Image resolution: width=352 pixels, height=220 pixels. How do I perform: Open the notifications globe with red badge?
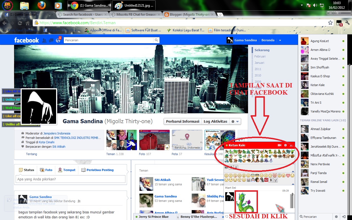(58, 40)
